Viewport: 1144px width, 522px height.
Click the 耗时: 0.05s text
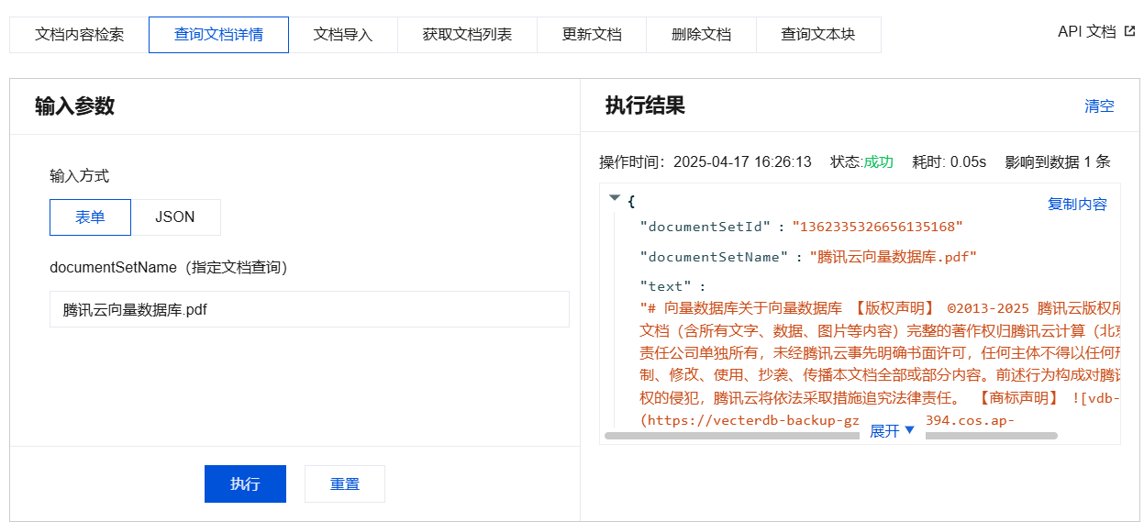(x=949, y=161)
